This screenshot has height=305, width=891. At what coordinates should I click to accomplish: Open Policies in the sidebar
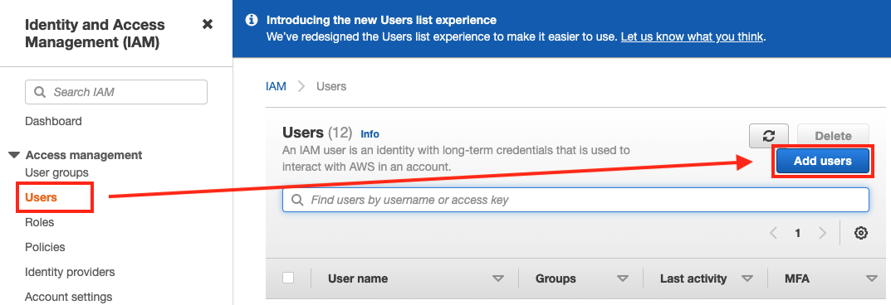pyautogui.click(x=45, y=247)
